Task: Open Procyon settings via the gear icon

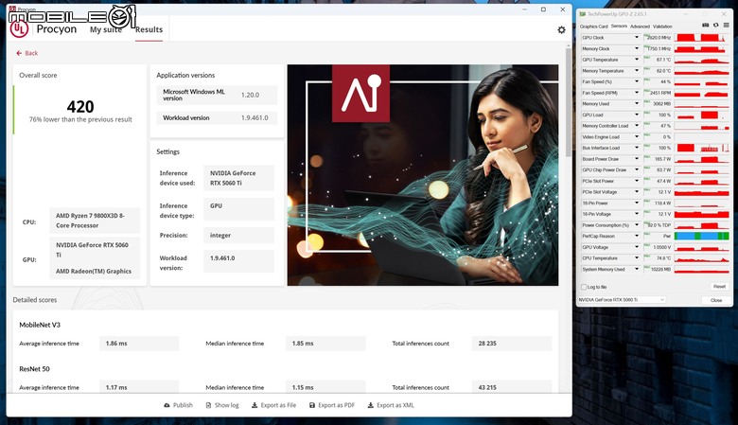Action: (561, 29)
